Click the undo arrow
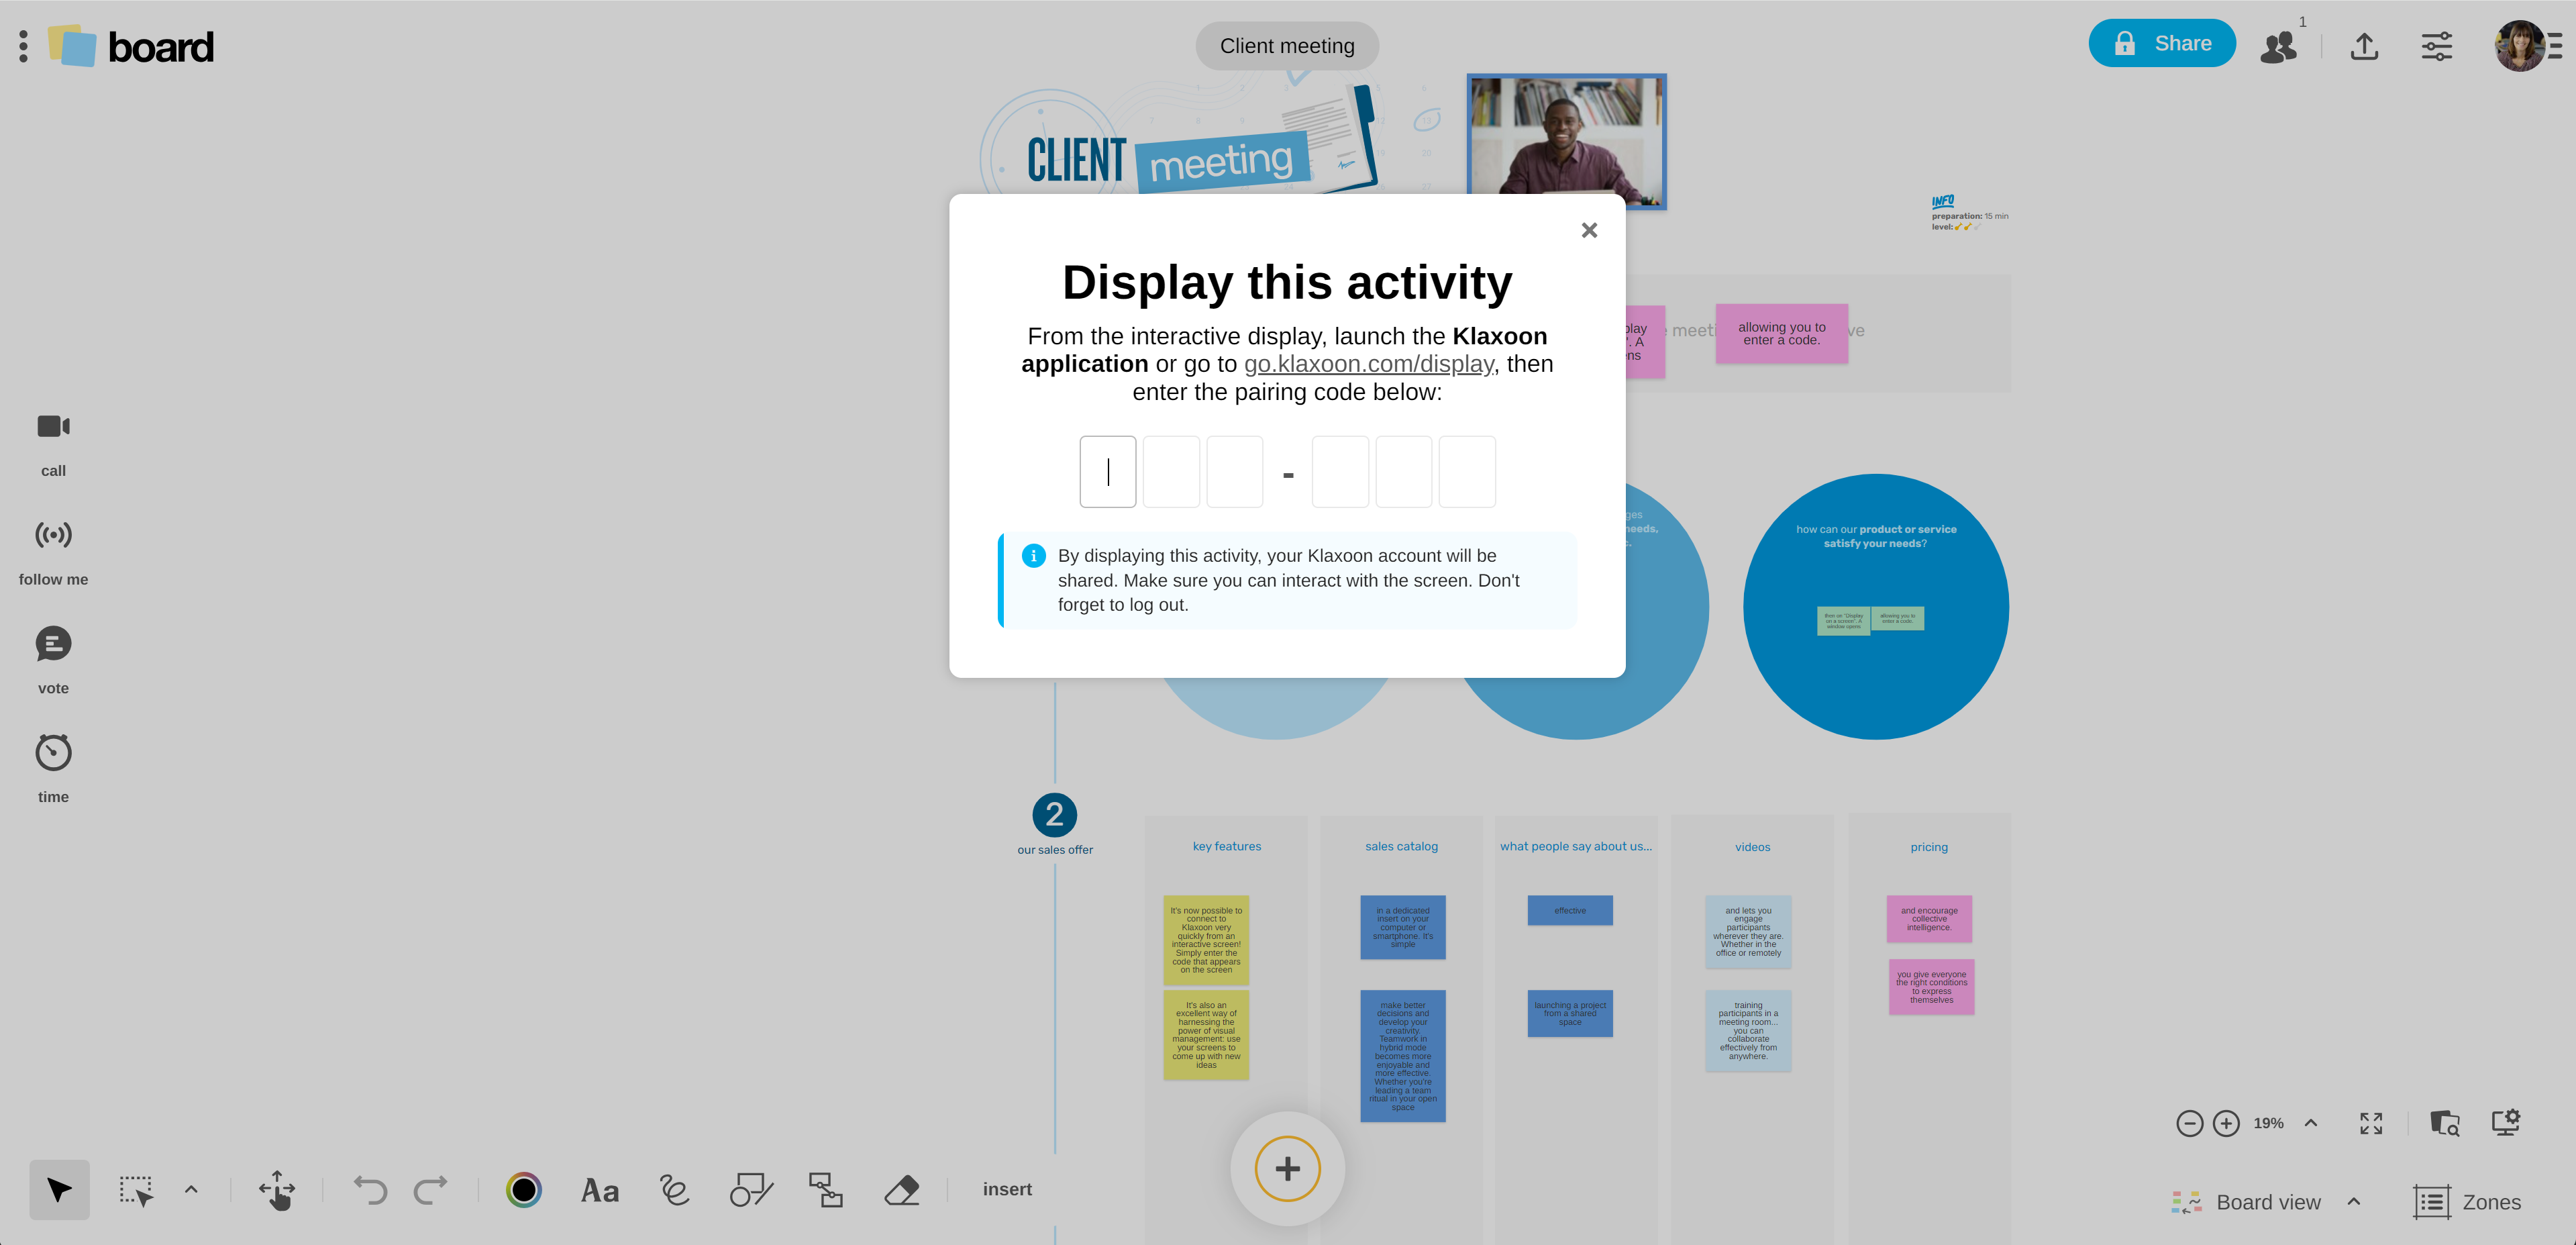Viewport: 2576px width, 1245px height. click(370, 1190)
